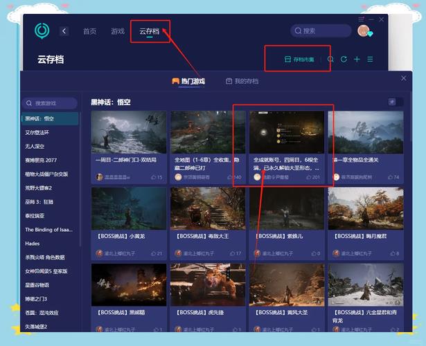Like the 【BOSS挑战】小黄龙 save

coord(154,253)
